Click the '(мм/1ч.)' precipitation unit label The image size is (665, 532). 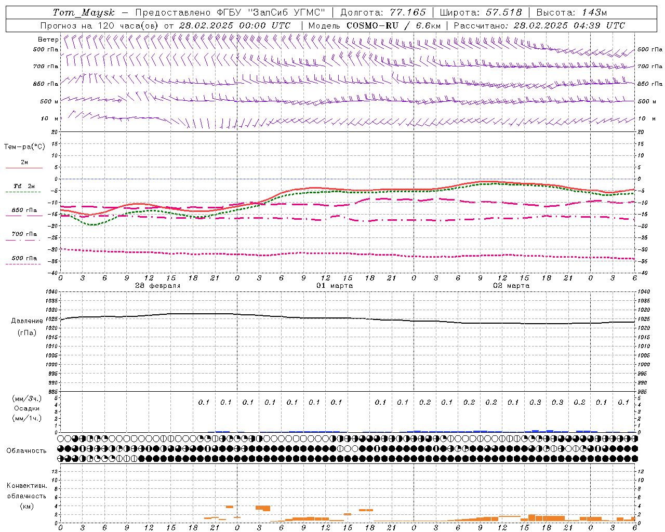tap(27, 418)
